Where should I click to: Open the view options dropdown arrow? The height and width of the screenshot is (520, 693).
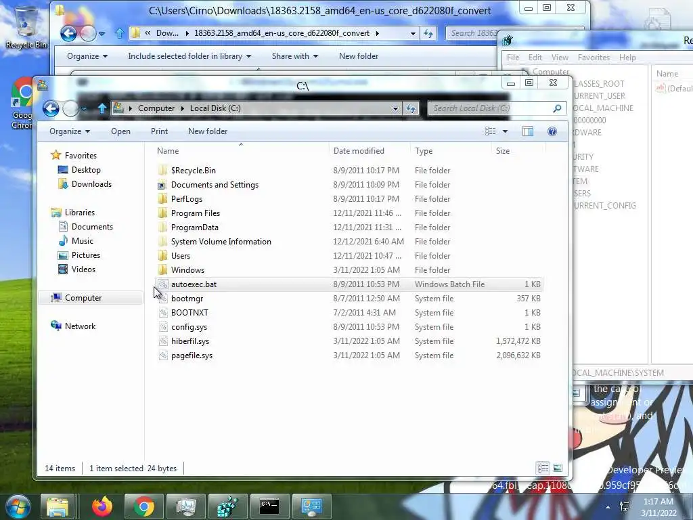point(505,131)
